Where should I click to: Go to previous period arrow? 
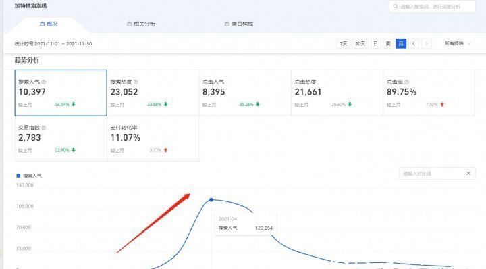414,43
